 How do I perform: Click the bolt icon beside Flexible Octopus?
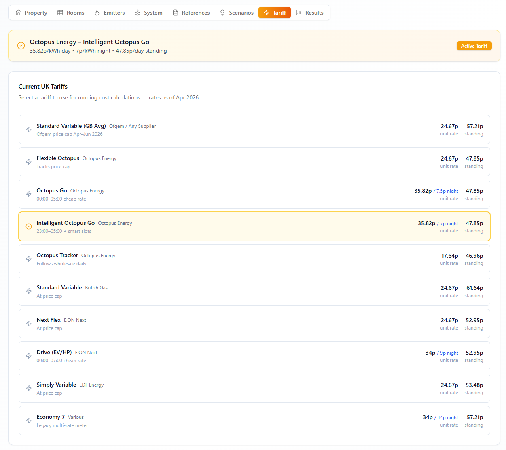pos(29,162)
